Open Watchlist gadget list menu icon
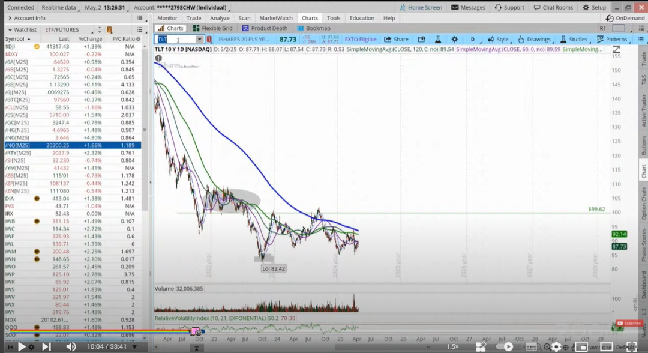This screenshot has height=353, width=648. tap(140, 30)
